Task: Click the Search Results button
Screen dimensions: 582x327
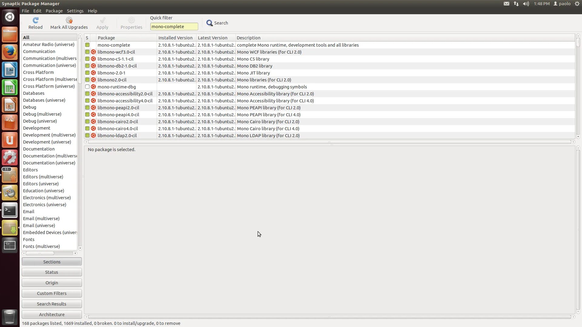Action: pos(52,304)
